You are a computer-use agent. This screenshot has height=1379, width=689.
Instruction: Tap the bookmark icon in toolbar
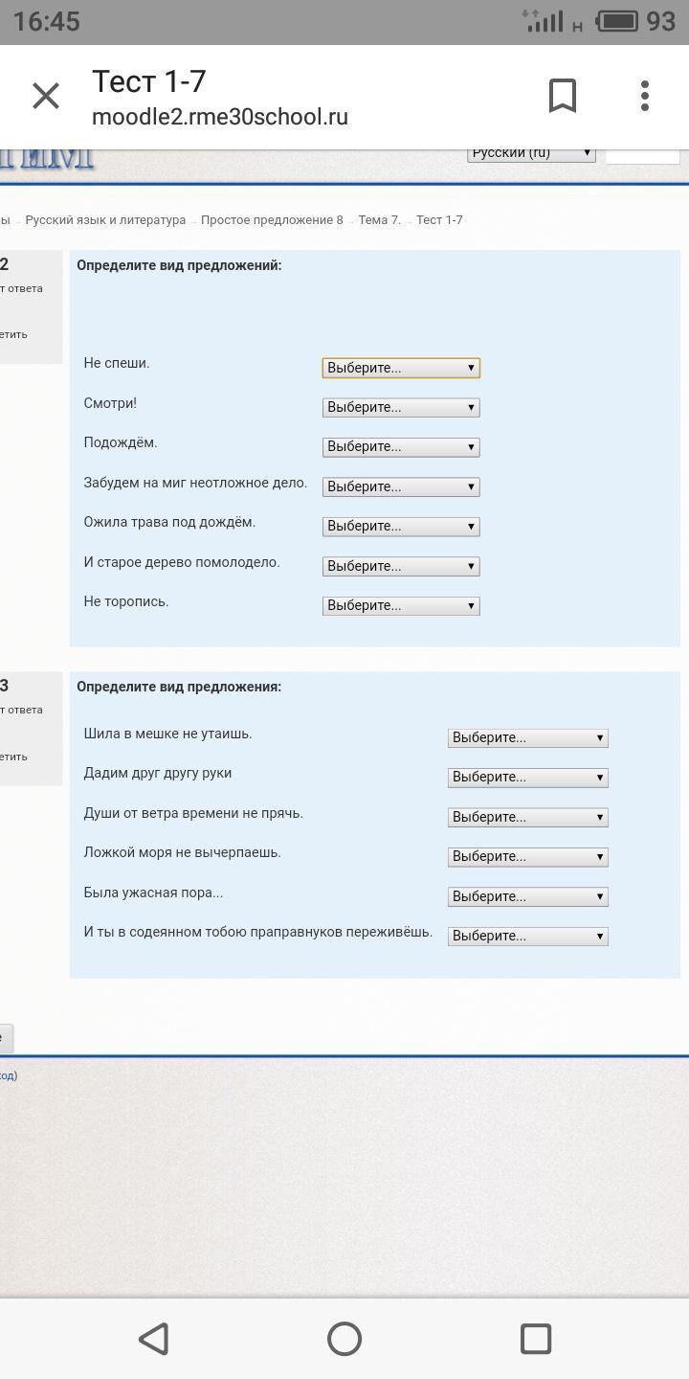(563, 96)
